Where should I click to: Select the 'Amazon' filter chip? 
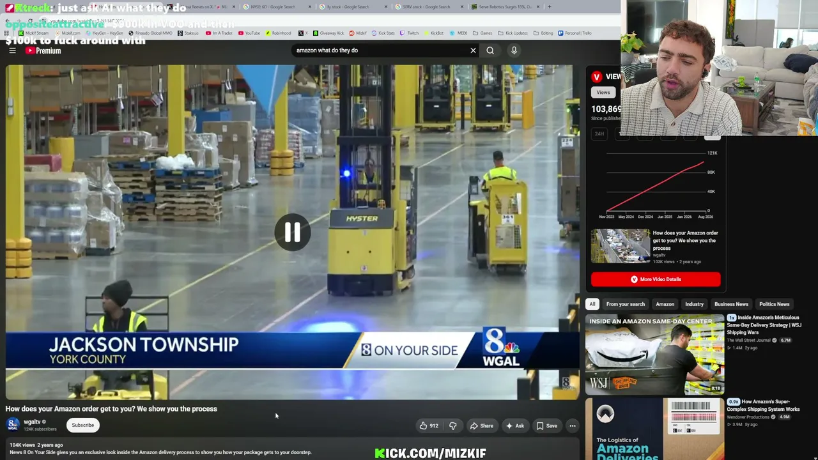click(x=665, y=304)
